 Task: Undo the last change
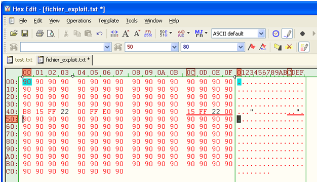[99, 33]
